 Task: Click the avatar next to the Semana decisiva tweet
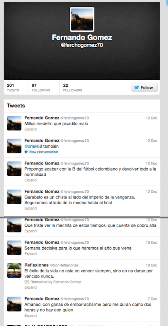tap(14, 248)
